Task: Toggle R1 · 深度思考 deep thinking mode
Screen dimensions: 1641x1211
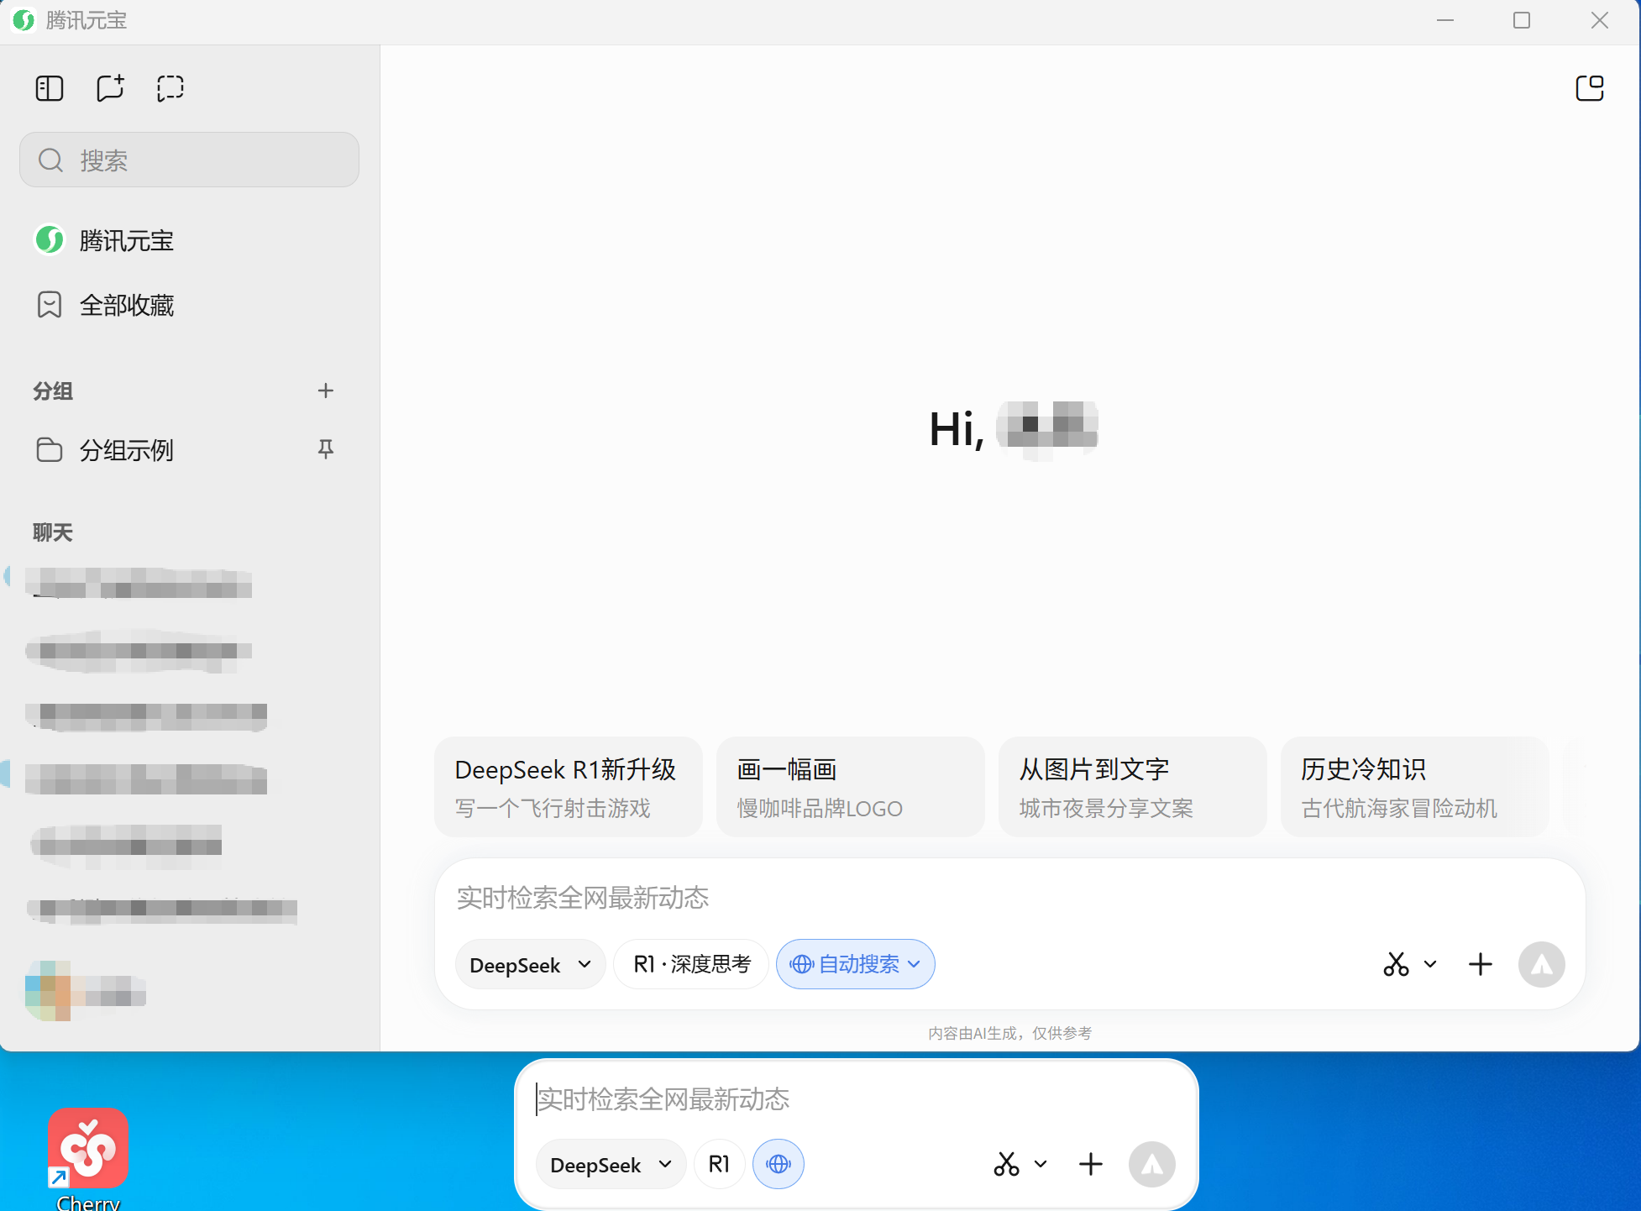Action: 691,964
